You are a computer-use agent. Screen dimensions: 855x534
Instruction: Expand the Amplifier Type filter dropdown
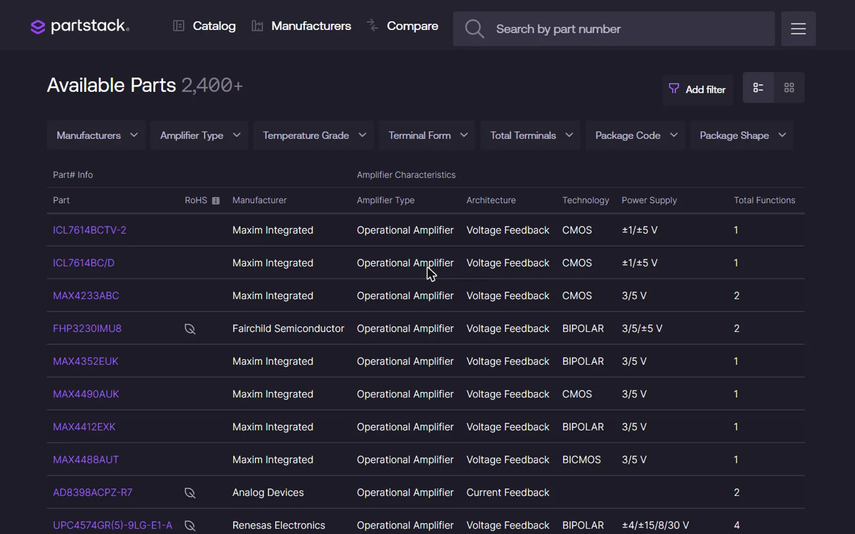(x=200, y=136)
